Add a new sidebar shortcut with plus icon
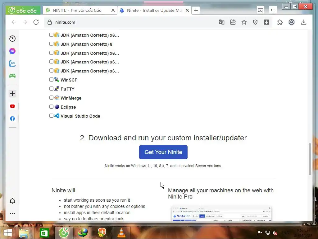This screenshot has width=318, height=239. pyautogui.click(x=12, y=94)
